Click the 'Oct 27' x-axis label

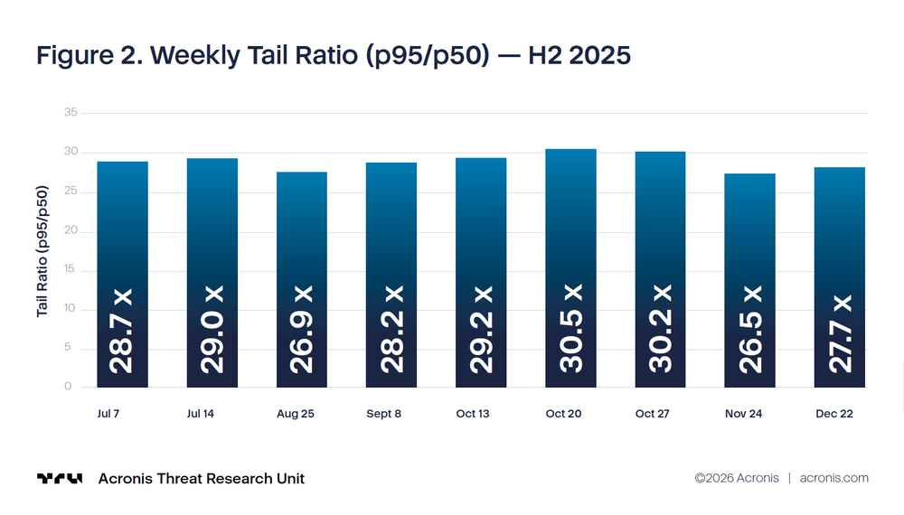tap(652, 414)
